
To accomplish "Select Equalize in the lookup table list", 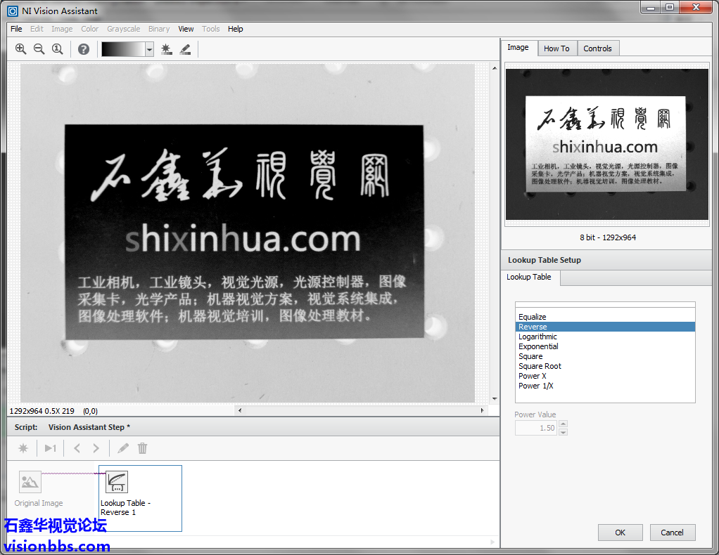I will pyautogui.click(x=533, y=317).
